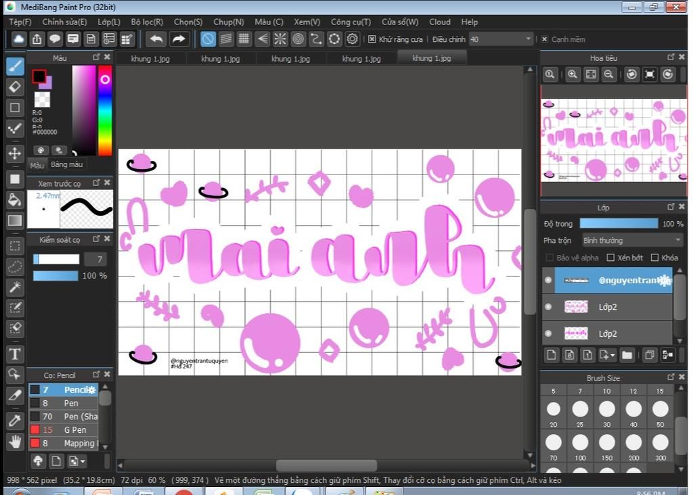Select the Eraser tool

pos(15,87)
